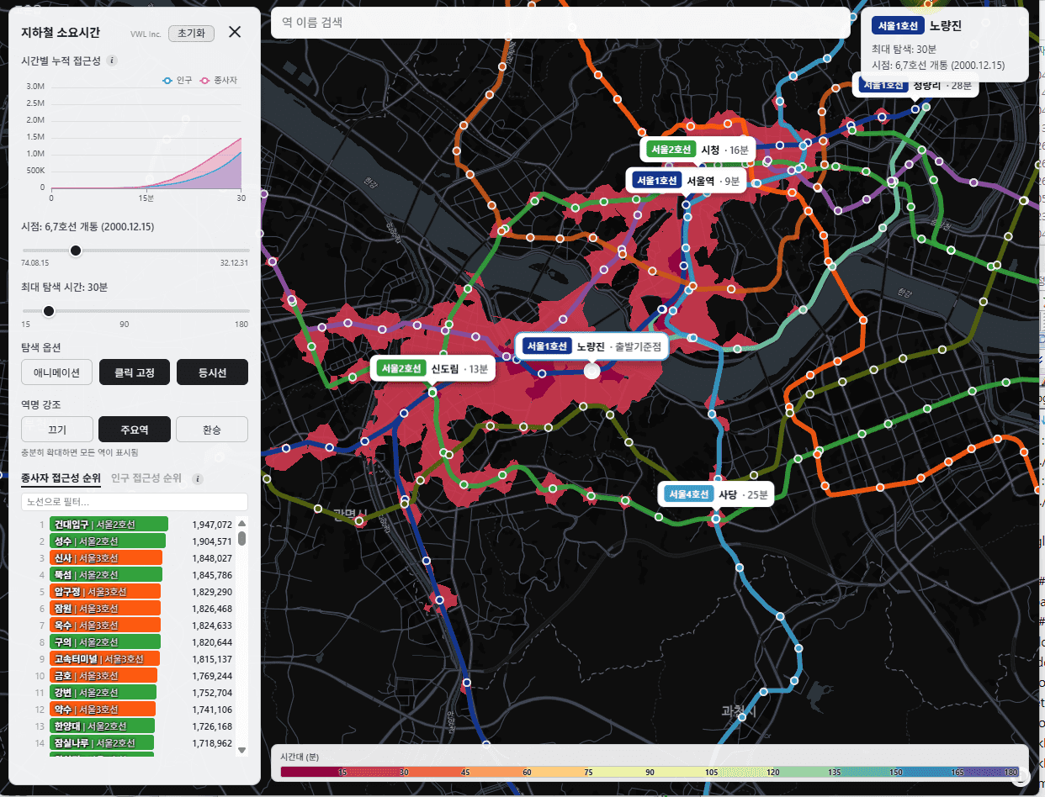Select 성수 서울2호선 in ranking list
Image resolution: width=1045 pixels, height=797 pixels.
(109, 541)
